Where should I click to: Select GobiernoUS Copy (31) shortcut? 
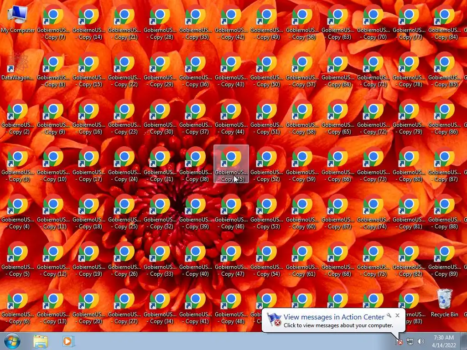(x=160, y=164)
